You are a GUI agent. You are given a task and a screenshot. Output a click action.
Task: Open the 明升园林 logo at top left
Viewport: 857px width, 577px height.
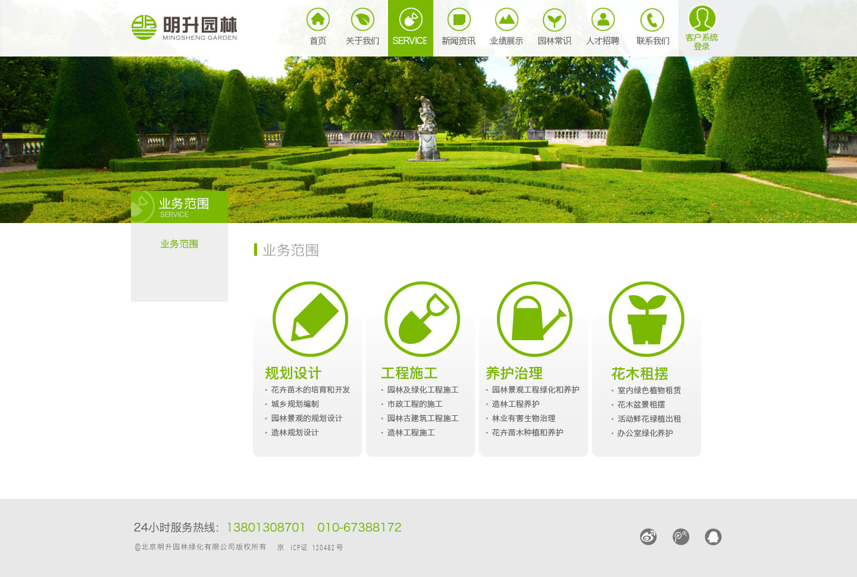184,27
